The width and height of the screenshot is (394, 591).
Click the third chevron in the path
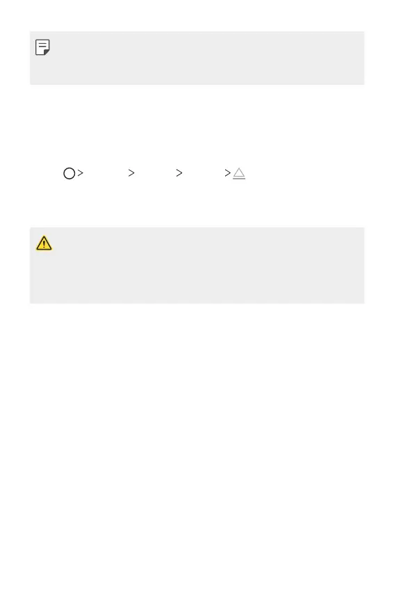tap(179, 173)
